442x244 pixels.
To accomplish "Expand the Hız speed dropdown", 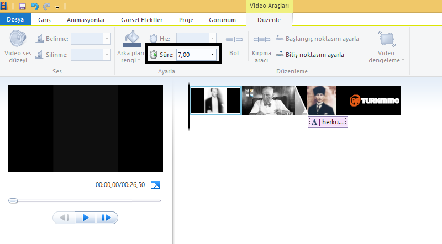I will click(213, 38).
